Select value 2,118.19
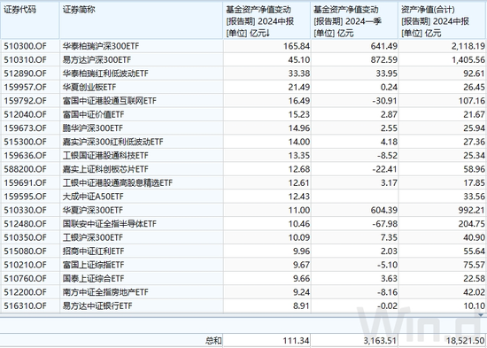The width and height of the screenshot is (487, 348). (x=468, y=46)
